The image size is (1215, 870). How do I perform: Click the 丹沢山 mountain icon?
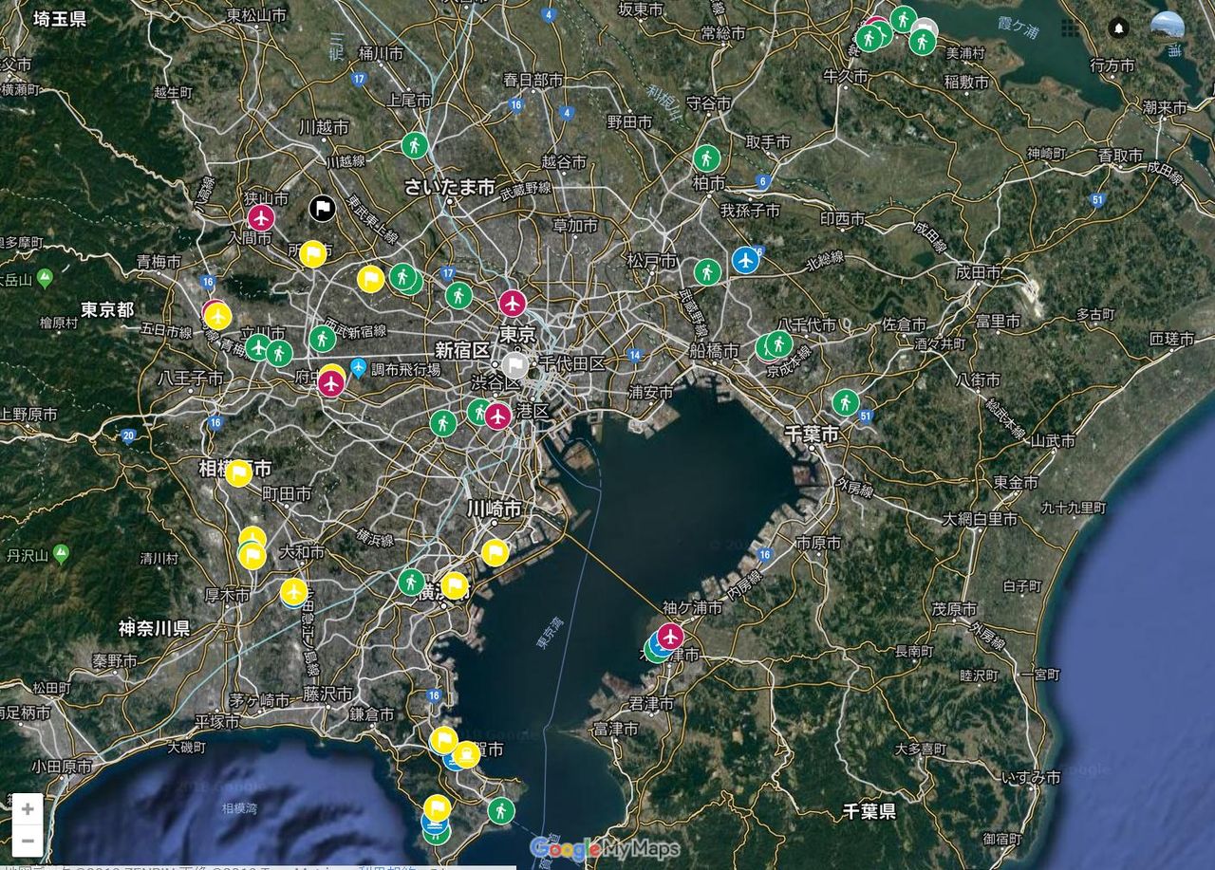point(62,552)
